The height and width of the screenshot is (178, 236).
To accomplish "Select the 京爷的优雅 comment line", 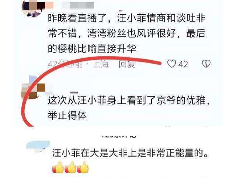I will point(129,100).
